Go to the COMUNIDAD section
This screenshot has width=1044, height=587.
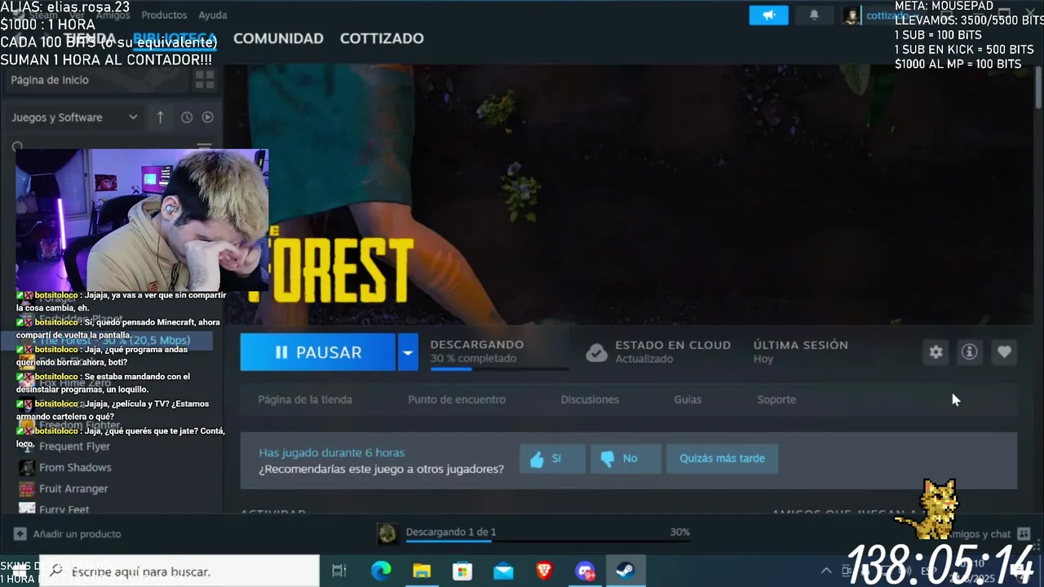pos(278,38)
